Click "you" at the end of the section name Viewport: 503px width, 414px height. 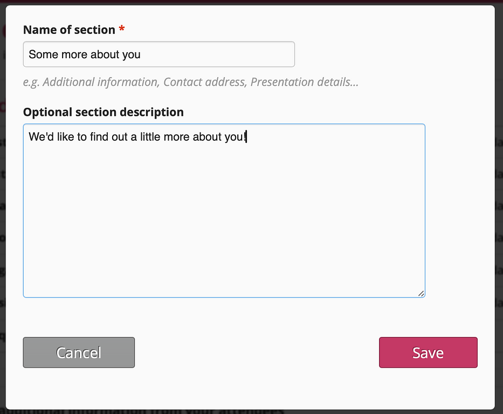[131, 54]
